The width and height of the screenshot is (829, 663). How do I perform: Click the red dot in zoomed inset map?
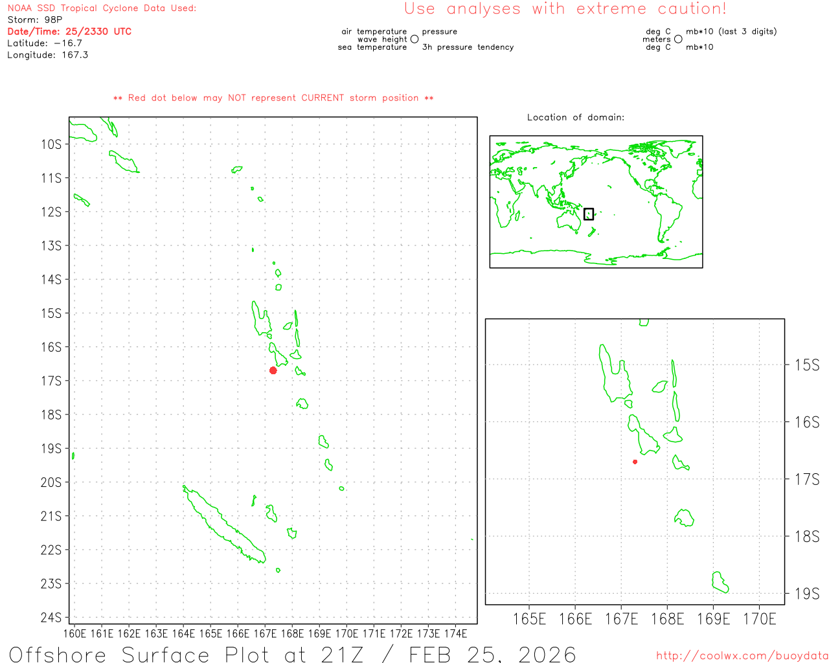635,462
